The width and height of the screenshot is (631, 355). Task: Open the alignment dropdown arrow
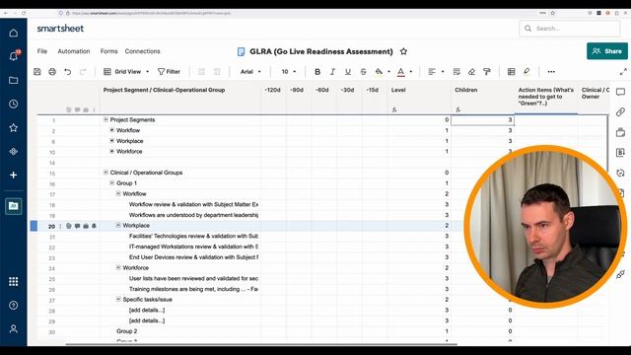pos(443,72)
